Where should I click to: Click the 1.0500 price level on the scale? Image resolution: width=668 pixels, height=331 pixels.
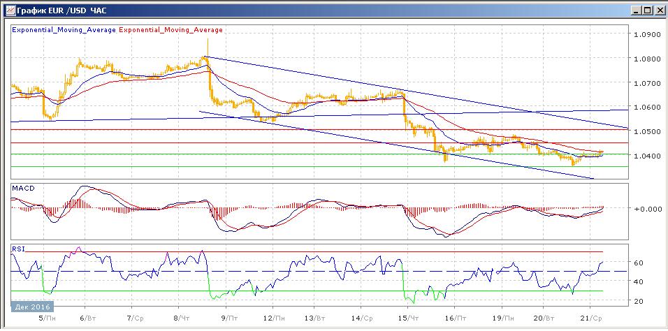645,131
